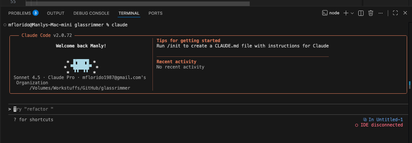The height and width of the screenshot is (143, 412).
Task: Click the 'Run /init to create' tip line
Action: (243, 46)
